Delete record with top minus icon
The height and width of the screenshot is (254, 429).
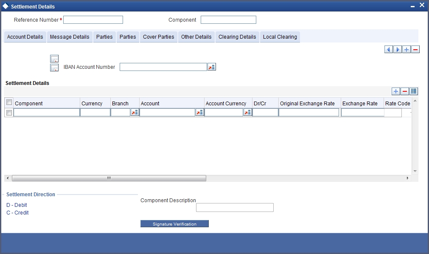415,50
